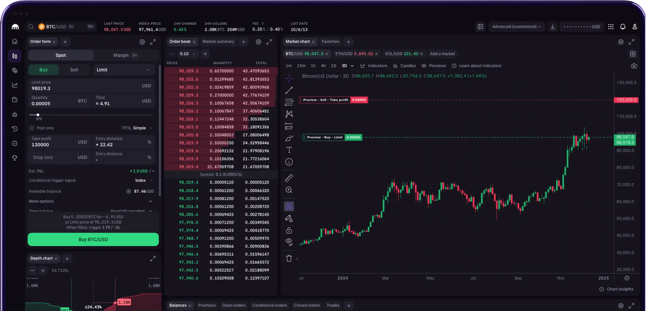This screenshot has height=311, width=646.
Task: Collapse the More options section
Action: 150,201
